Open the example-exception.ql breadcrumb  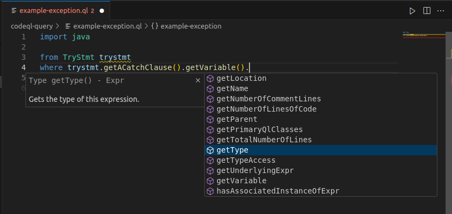coord(107,26)
